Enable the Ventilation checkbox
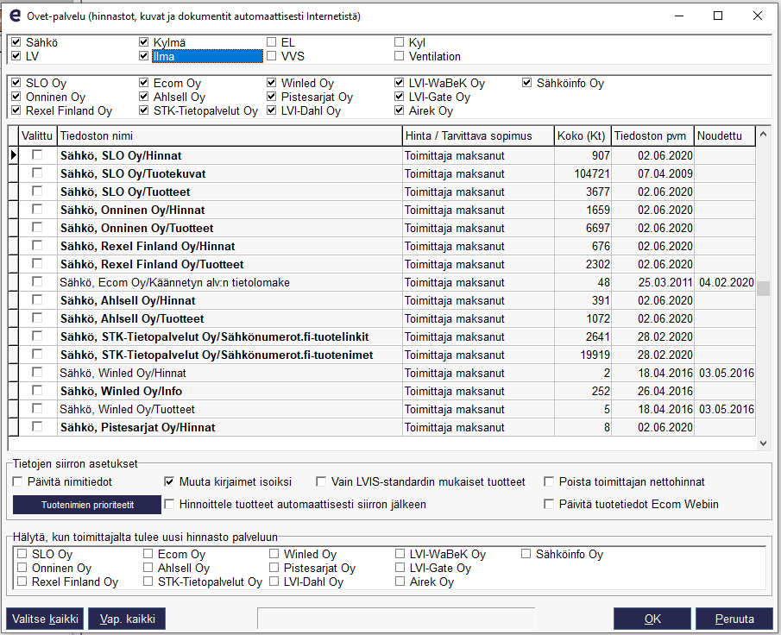Screen dimensions: 781x635 tap(399, 56)
